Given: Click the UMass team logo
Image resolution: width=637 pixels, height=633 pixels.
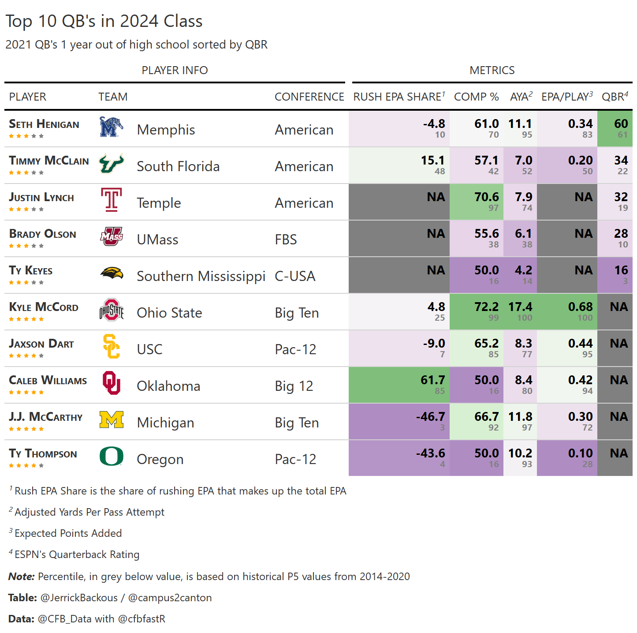Looking at the screenshot, I should (111, 236).
